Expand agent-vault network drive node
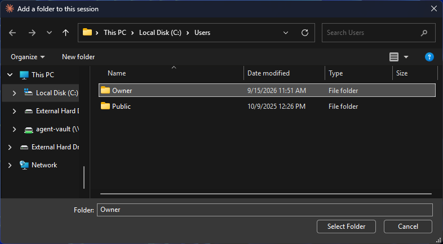The width and height of the screenshot is (443, 244). 14,129
